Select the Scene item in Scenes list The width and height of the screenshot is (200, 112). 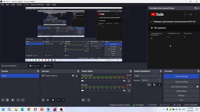[20, 76]
